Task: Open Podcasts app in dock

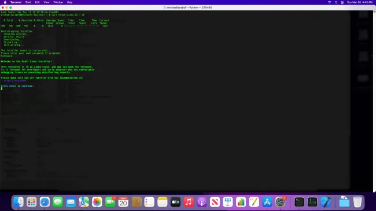Action: click(202, 202)
